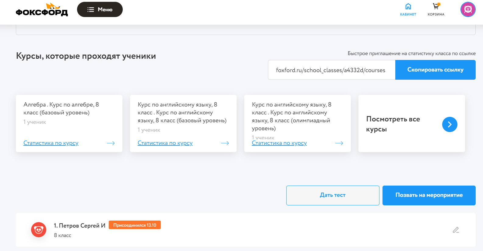Click the pencil edit icon for Петров Сергей
The width and height of the screenshot is (483, 251).
[x=456, y=230]
